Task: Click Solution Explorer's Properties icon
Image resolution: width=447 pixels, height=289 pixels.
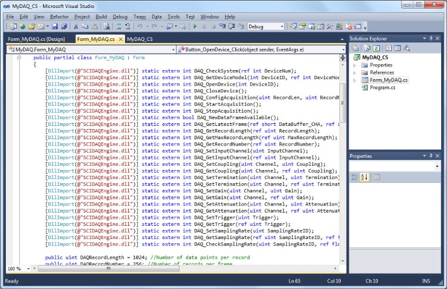Action: point(355,48)
